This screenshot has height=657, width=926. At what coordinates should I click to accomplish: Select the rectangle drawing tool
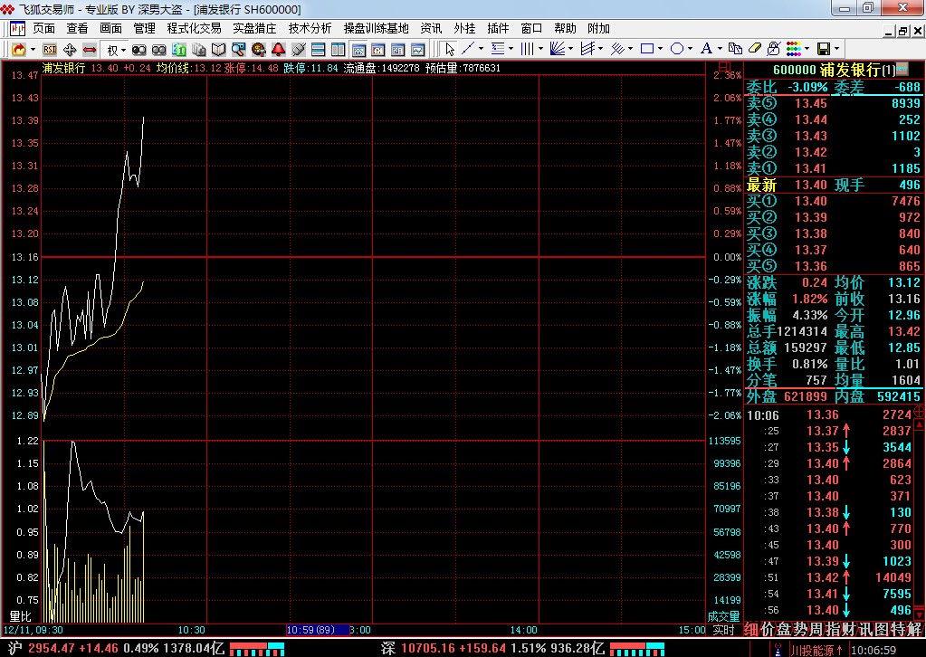pos(647,48)
